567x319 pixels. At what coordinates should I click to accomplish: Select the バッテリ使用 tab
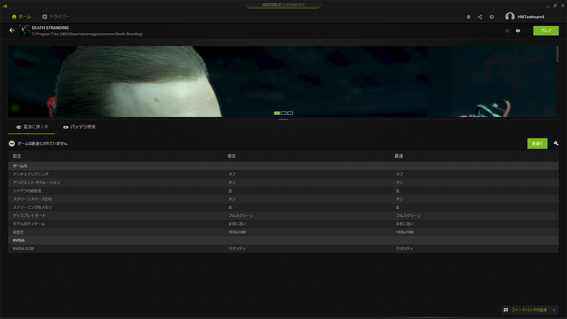(x=79, y=127)
